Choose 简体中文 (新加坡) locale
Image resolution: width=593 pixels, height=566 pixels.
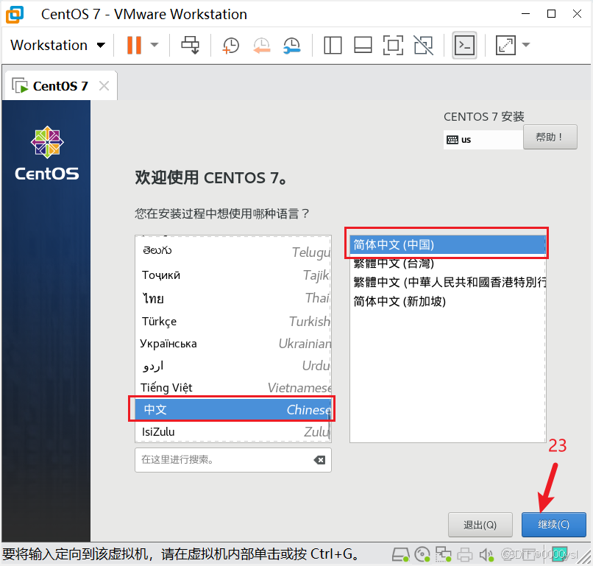click(447, 302)
